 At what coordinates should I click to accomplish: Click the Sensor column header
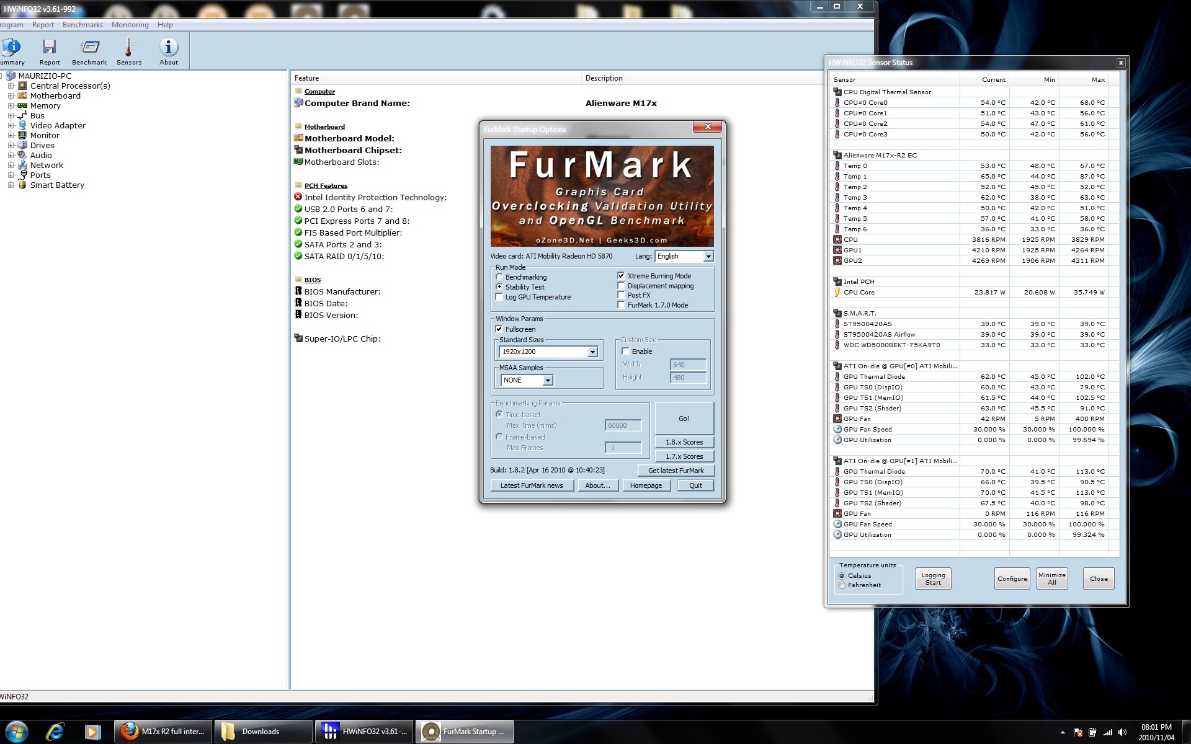894,79
